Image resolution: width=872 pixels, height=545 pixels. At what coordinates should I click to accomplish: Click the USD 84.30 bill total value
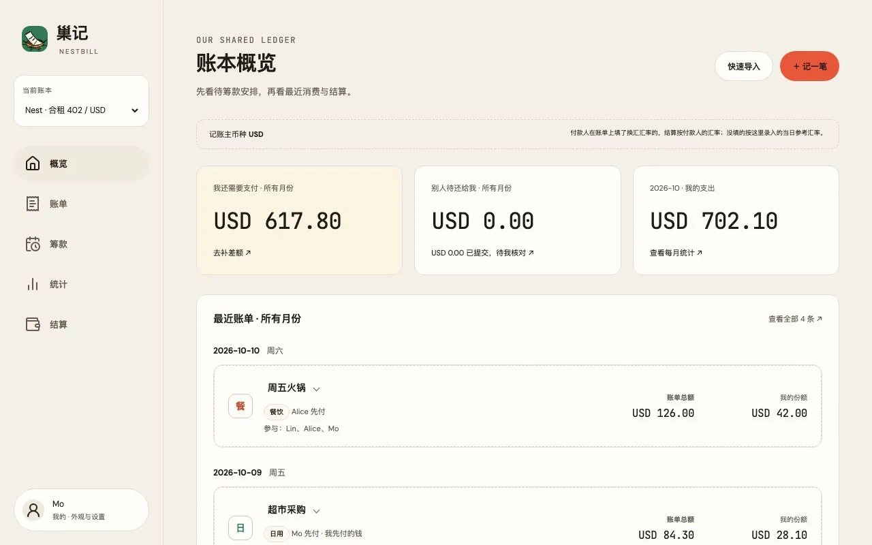(666, 535)
